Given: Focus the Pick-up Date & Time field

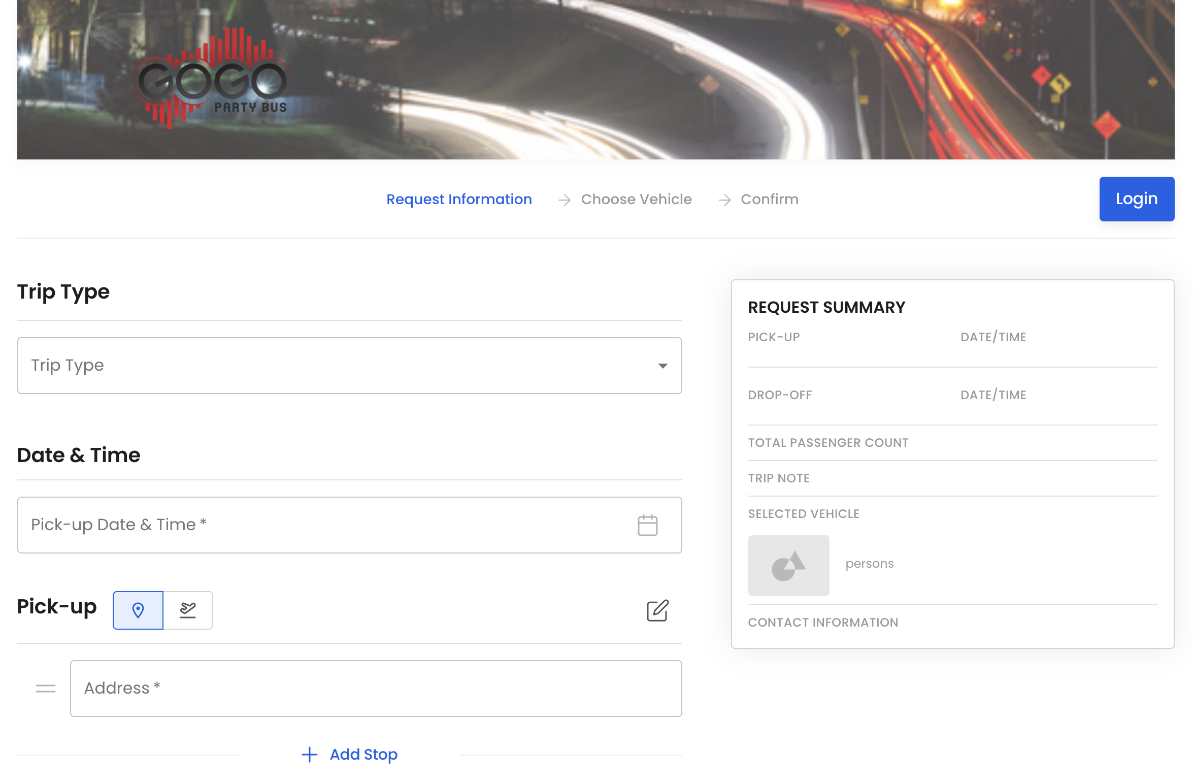Looking at the screenshot, I should 325,525.
